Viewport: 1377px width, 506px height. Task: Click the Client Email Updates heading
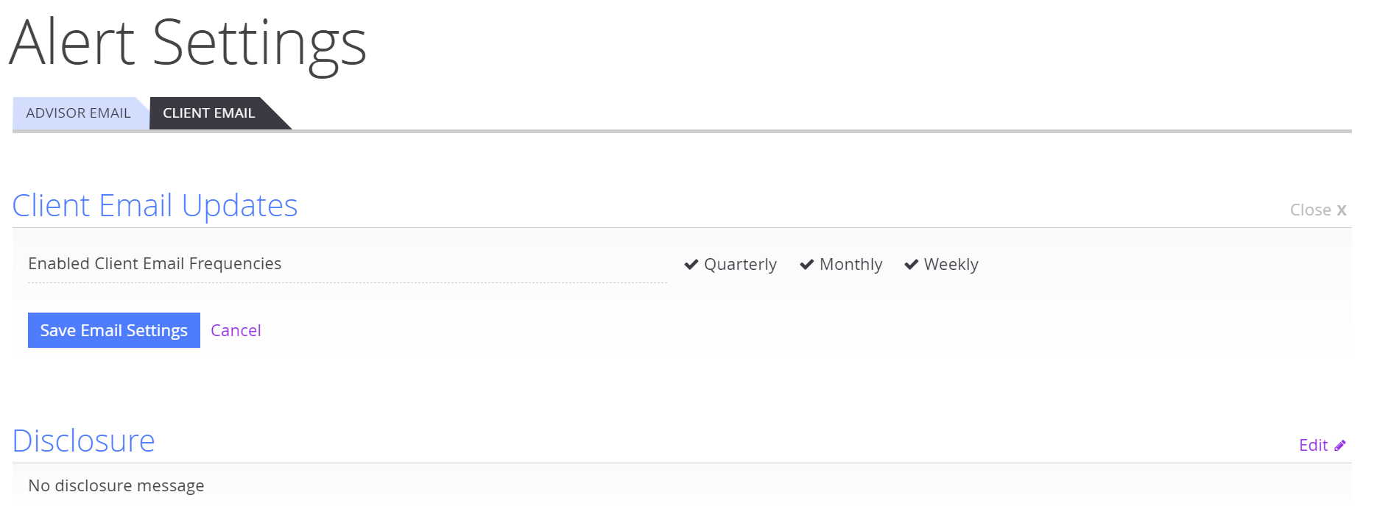coord(155,206)
